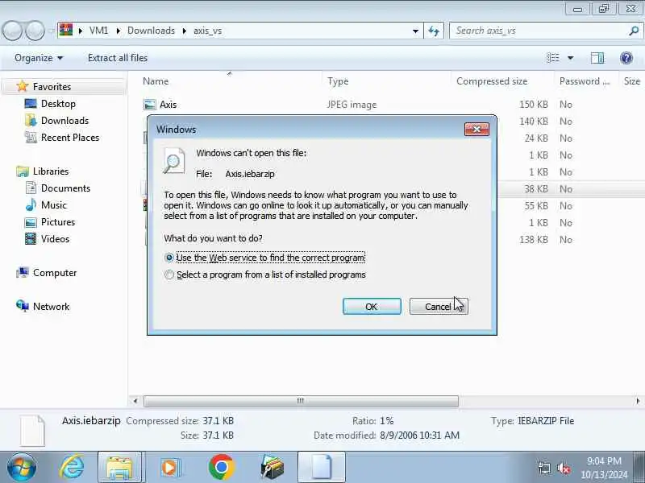Change view using the view icon

point(553,58)
